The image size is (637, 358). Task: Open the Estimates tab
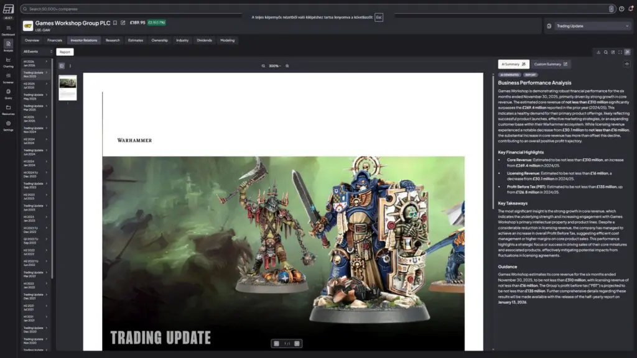coord(136,40)
